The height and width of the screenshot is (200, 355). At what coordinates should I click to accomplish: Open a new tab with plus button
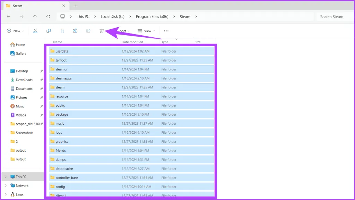[x=76, y=6]
